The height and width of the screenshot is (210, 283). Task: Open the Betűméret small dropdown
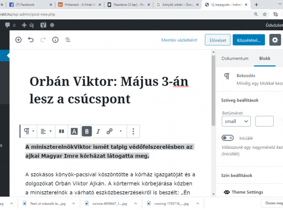236,121
